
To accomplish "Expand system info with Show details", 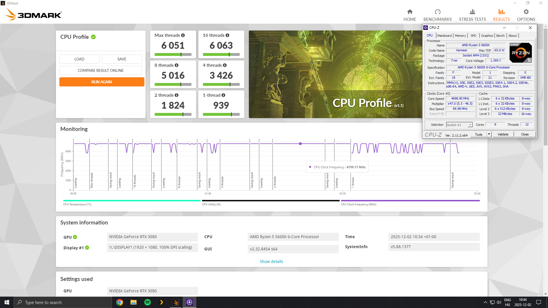I will point(271,262).
